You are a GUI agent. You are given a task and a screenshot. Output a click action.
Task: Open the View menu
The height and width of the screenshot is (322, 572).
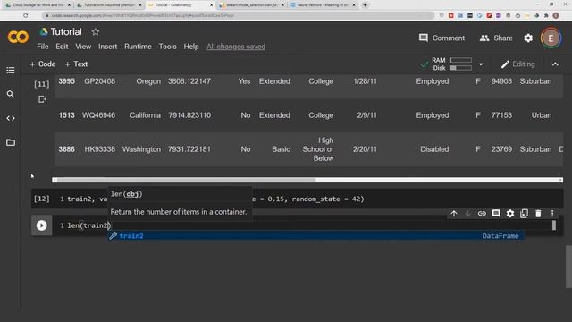click(83, 47)
